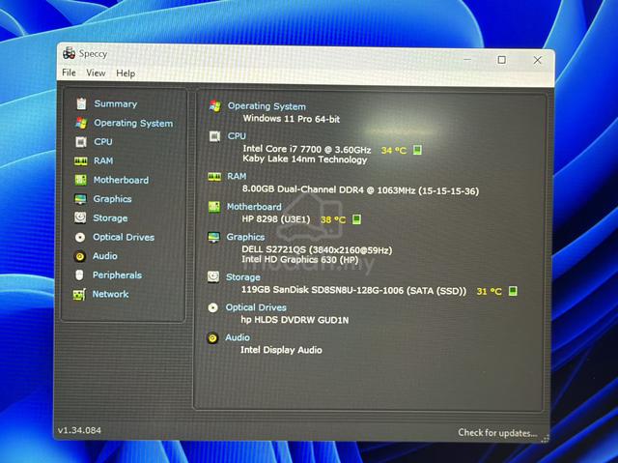
Task: Switch to Audio section in sidebar
Action: (105, 256)
